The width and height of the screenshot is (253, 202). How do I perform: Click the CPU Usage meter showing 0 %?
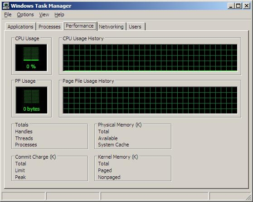click(x=31, y=57)
